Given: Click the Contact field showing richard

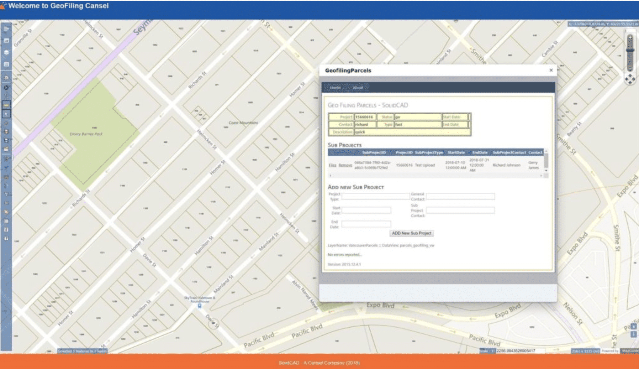Looking at the screenshot, I should [365, 124].
